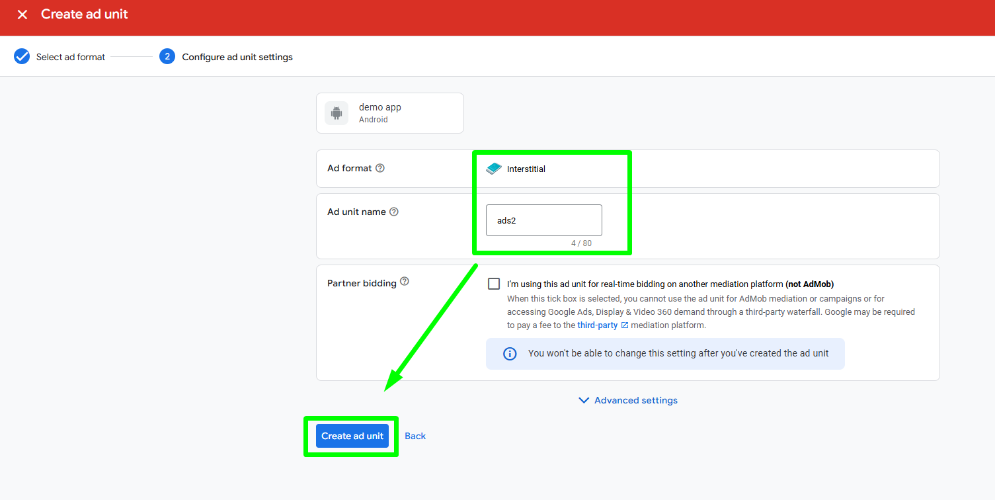Viewport: 995px width, 500px height.
Task: Go to the Select ad format step
Action: point(71,57)
